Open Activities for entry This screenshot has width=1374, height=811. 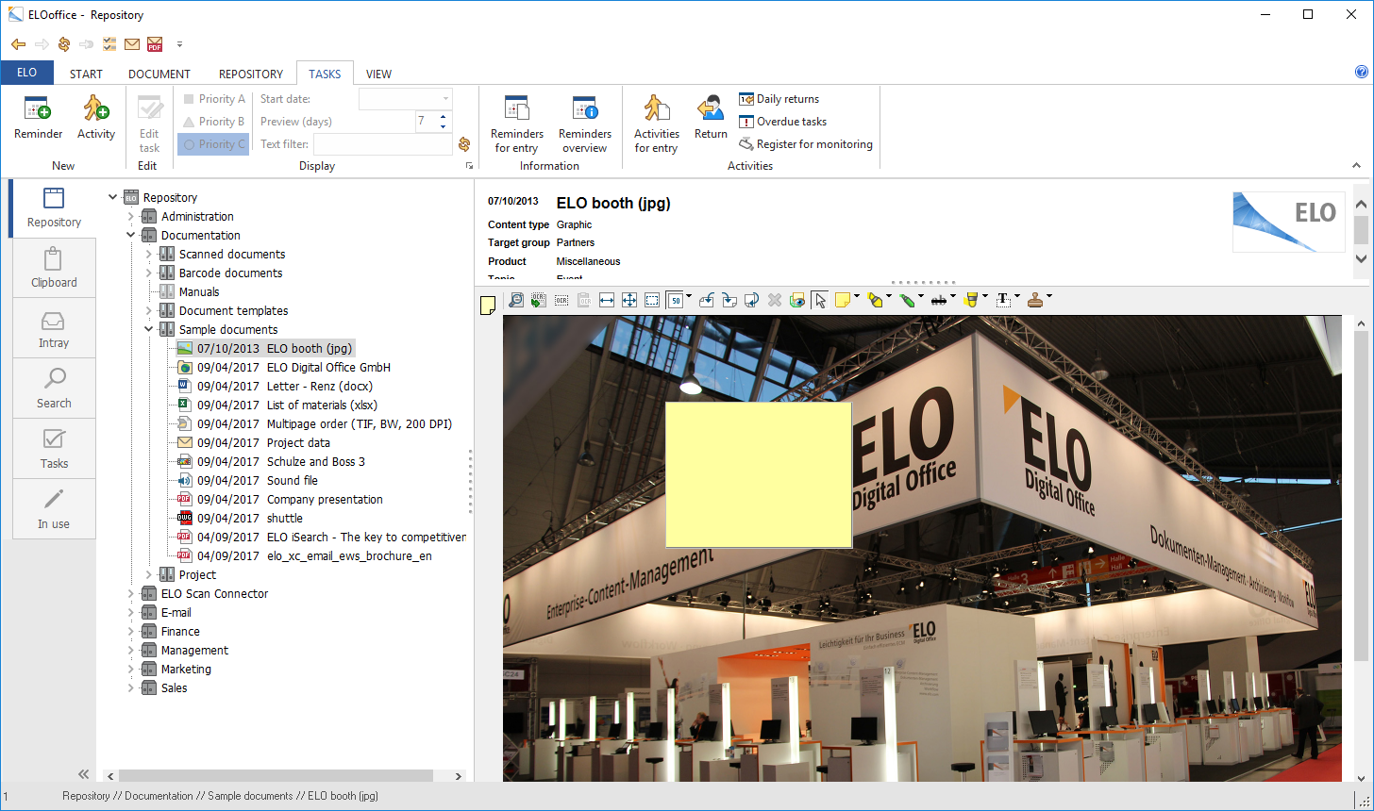coord(657,124)
